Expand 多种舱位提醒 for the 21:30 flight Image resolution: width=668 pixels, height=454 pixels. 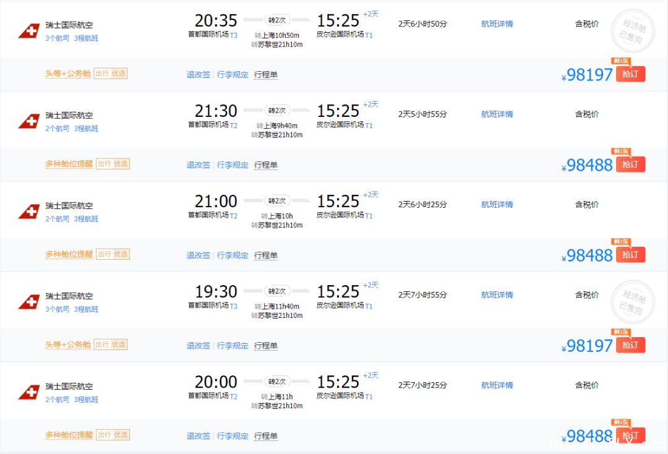(69, 164)
